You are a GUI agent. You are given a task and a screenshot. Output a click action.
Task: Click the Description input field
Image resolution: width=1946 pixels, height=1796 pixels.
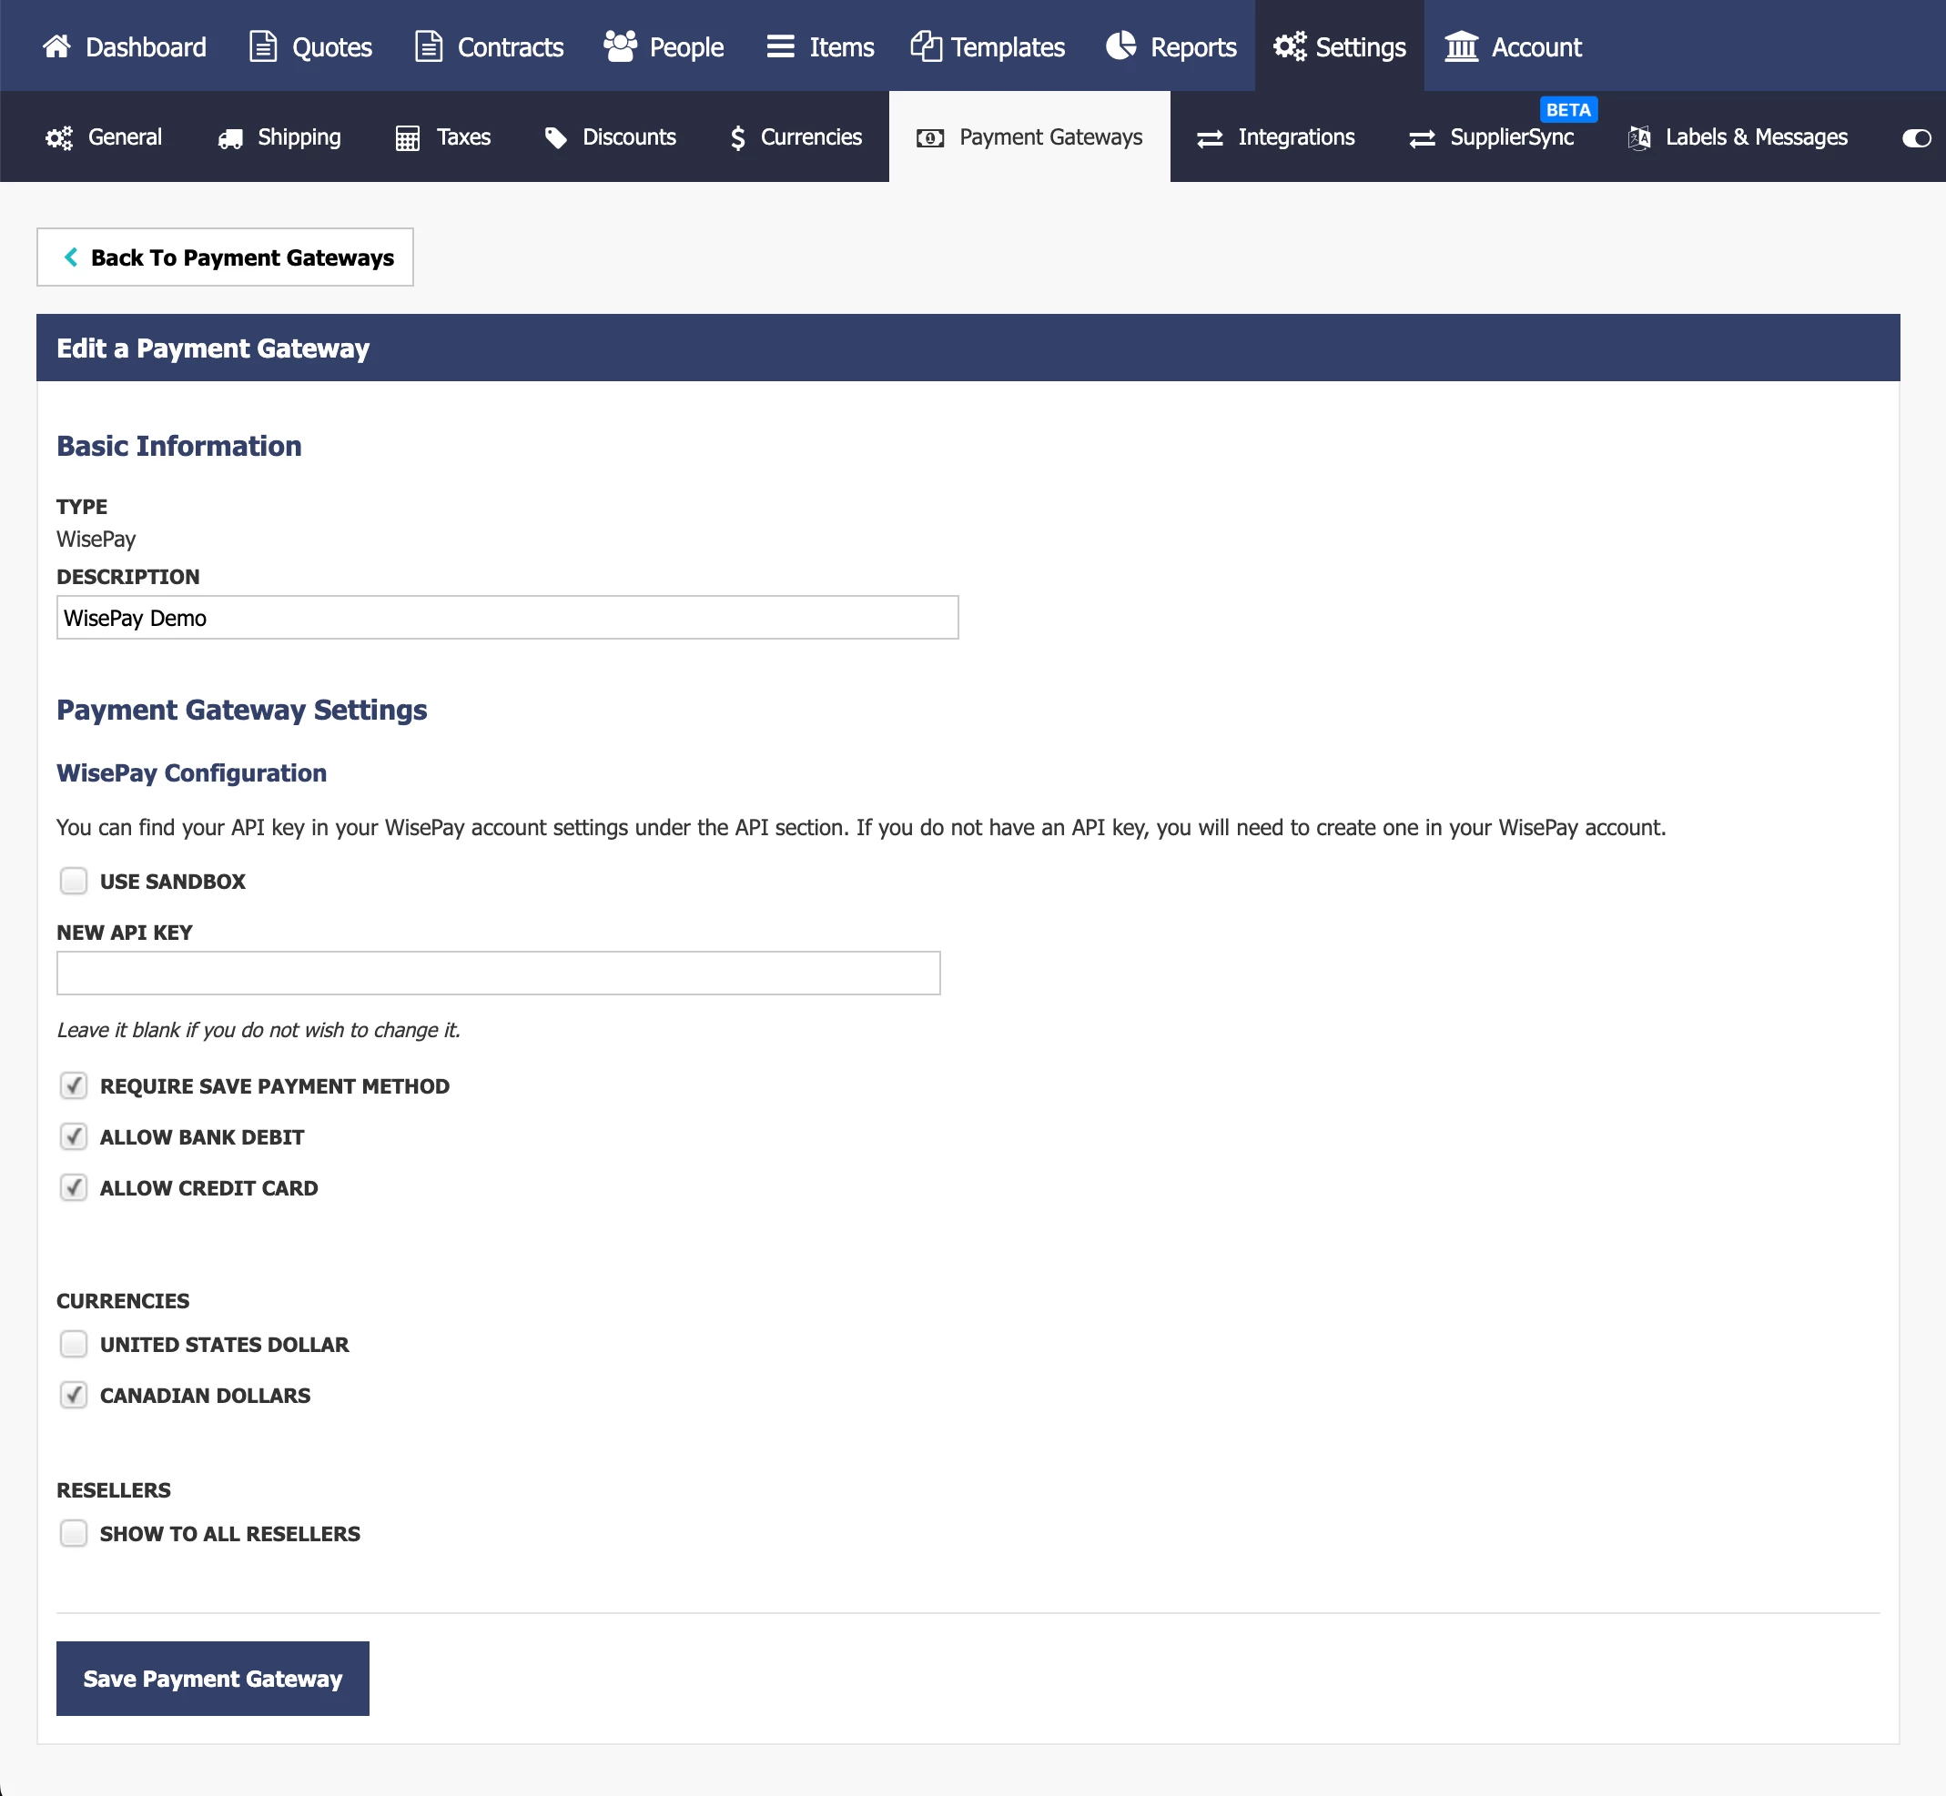(507, 617)
